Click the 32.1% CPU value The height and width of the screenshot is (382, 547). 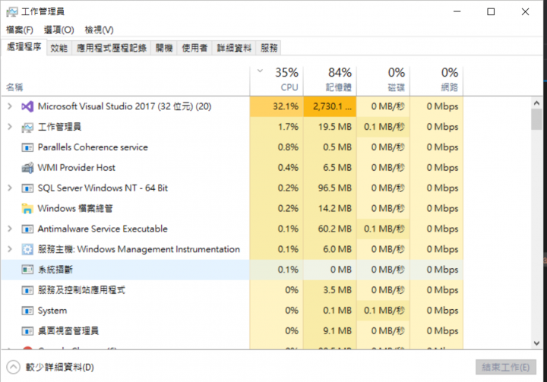pos(286,106)
